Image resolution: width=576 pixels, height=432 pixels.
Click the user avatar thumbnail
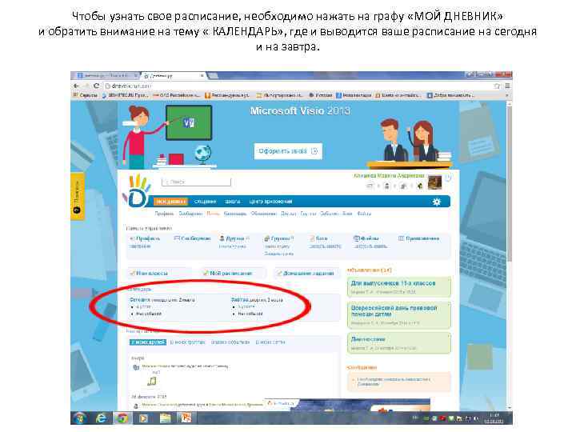[435, 182]
